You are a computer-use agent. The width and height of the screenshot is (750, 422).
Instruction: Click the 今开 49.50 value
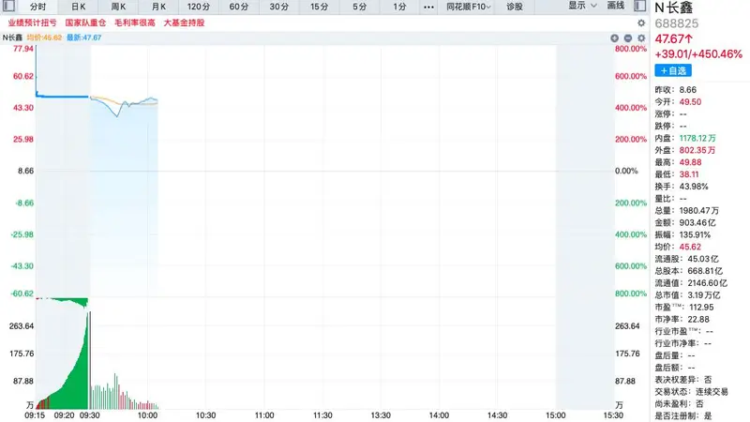point(690,102)
